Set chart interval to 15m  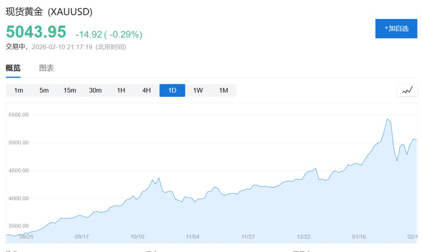pos(70,90)
